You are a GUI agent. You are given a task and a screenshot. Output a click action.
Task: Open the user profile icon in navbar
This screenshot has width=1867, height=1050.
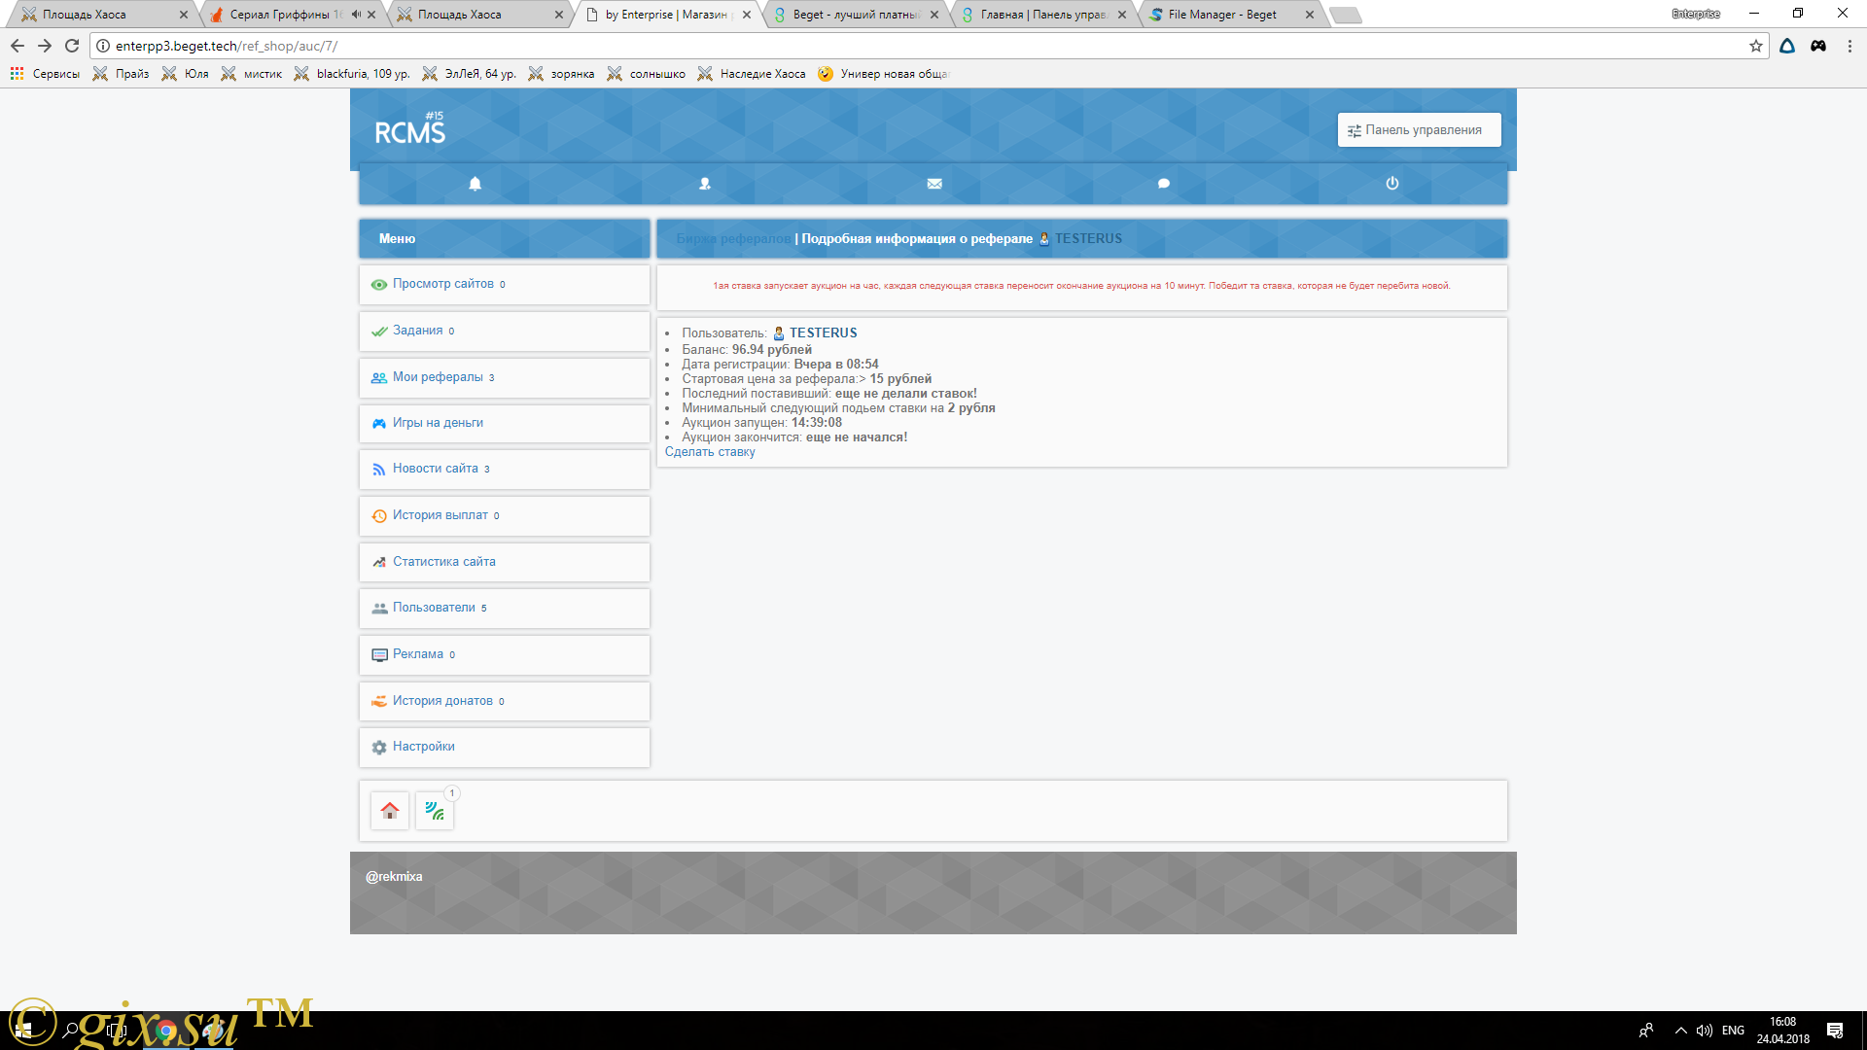tap(705, 184)
